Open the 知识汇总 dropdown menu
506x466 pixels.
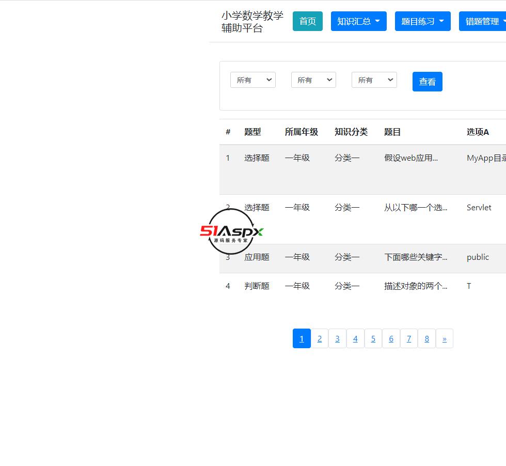[x=358, y=21]
